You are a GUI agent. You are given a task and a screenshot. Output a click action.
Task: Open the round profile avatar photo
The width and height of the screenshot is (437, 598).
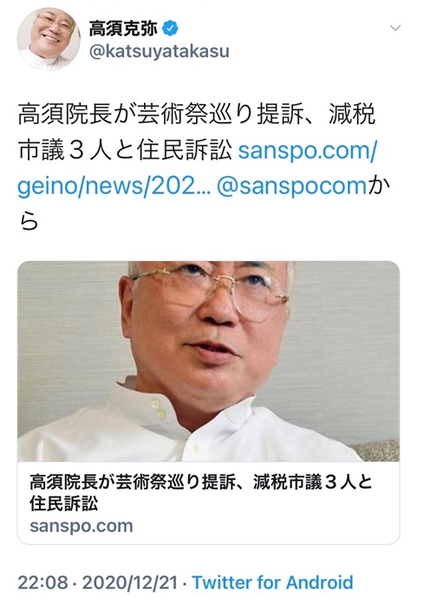[49, 39]
